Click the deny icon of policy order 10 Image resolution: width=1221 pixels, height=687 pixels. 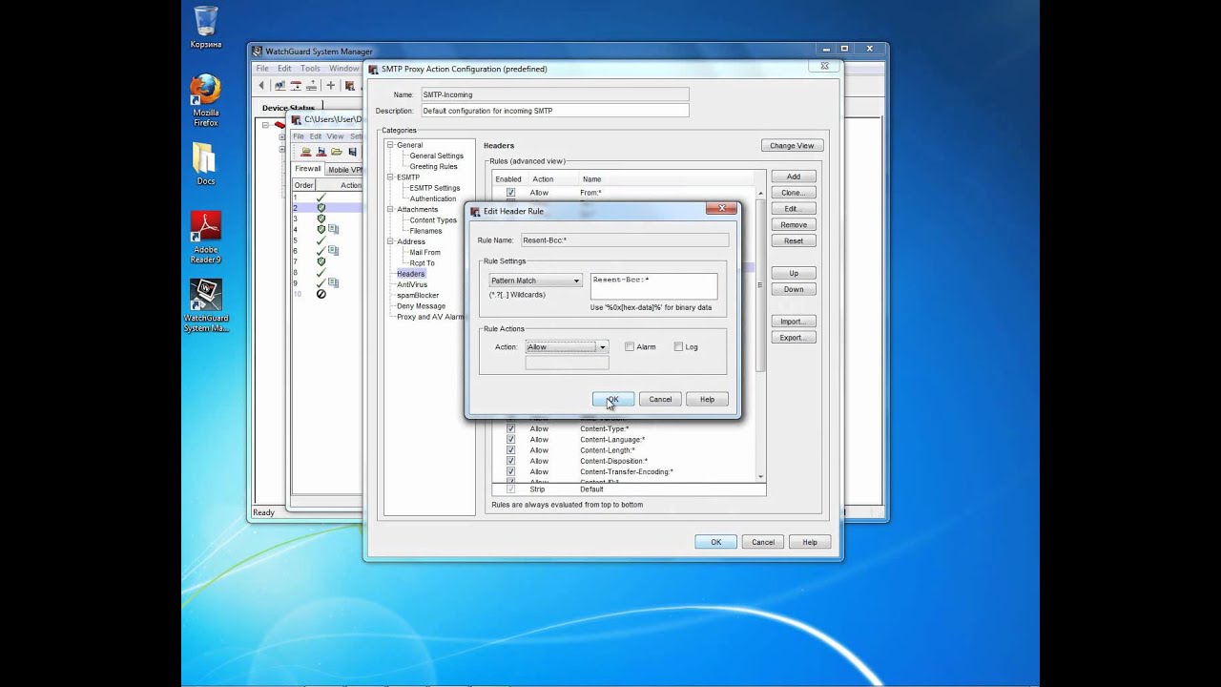[321, 294]
